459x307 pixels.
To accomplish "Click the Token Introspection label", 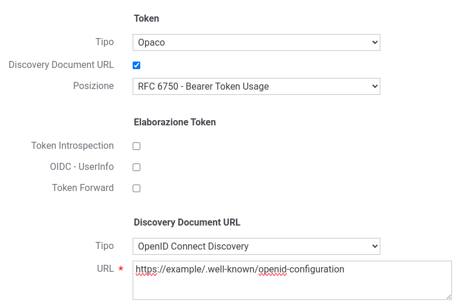I will (72, 145).
